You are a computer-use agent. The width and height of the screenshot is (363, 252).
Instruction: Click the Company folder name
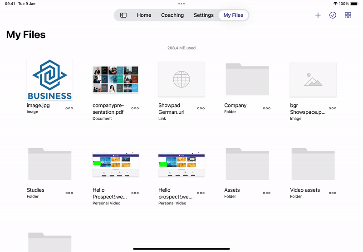tap(235, 106)
